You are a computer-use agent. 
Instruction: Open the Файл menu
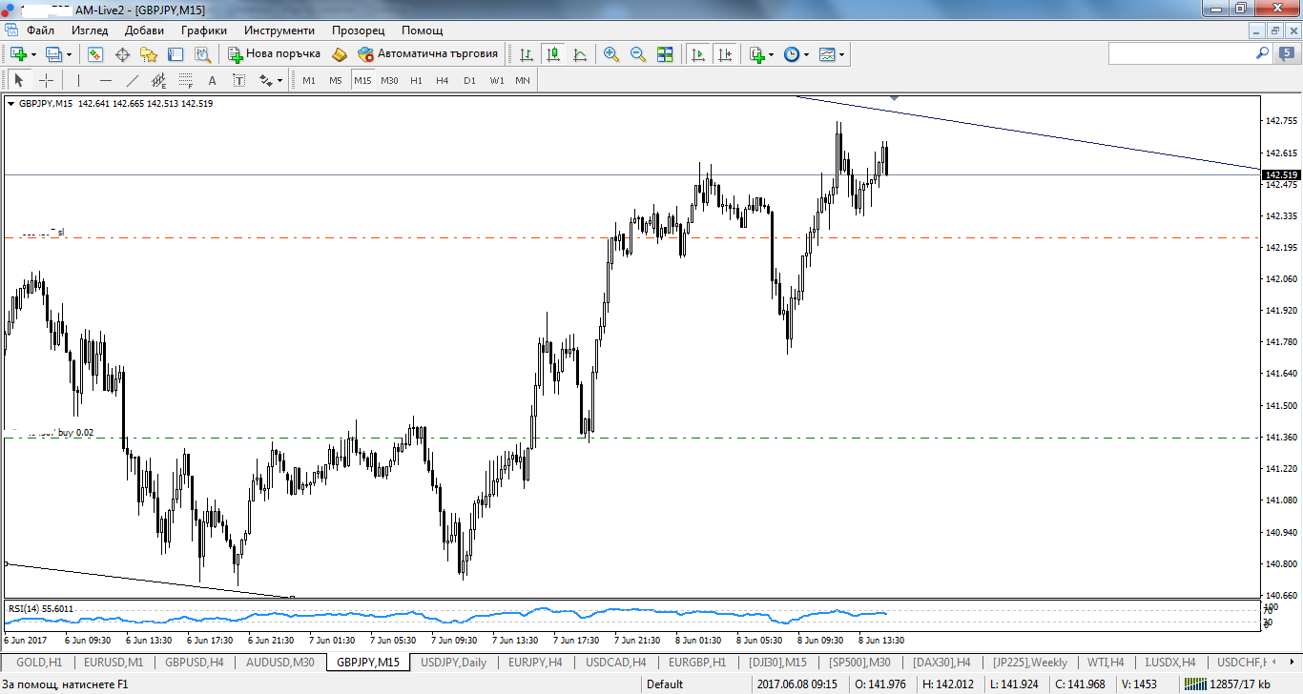coord(40,31)
